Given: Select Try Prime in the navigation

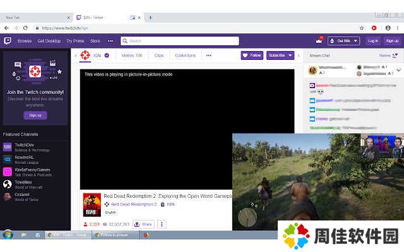Looking at the screenshot, I should [75, 41].
